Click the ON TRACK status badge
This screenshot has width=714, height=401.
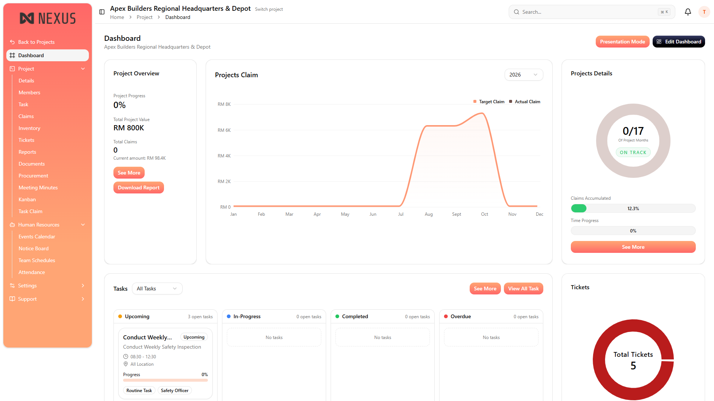633,152
